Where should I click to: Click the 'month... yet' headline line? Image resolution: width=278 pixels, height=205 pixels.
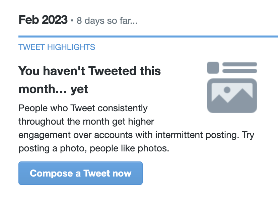[53, 89]
